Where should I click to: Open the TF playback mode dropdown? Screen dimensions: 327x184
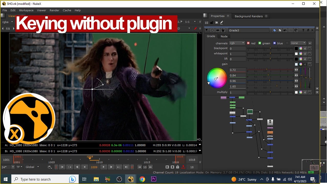point(19,167)
